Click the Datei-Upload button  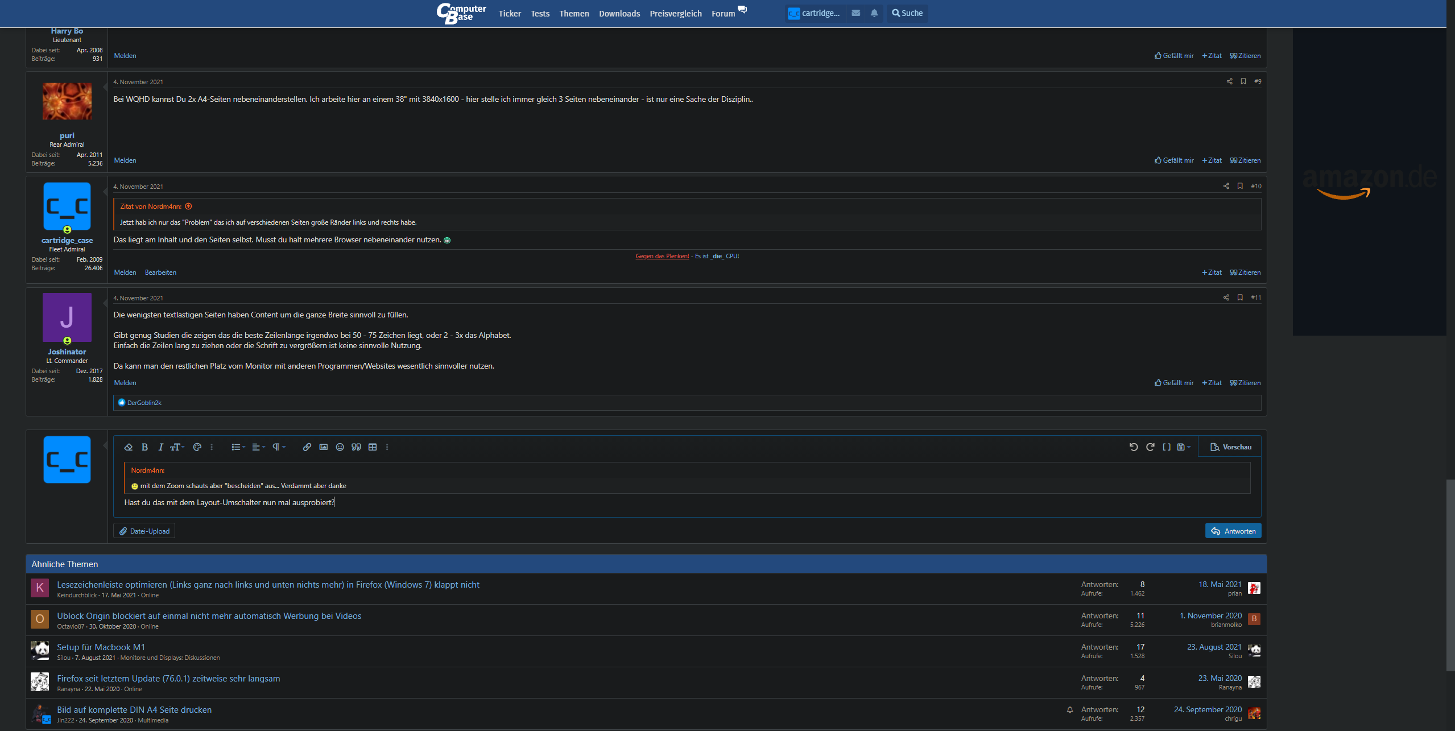(144, 531)
